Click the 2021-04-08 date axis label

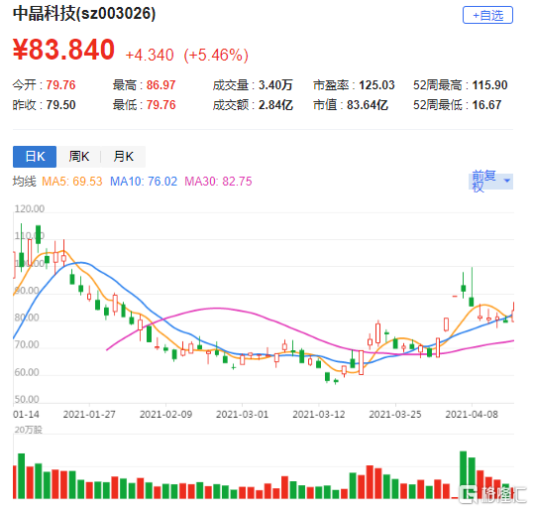pos(472,415)
